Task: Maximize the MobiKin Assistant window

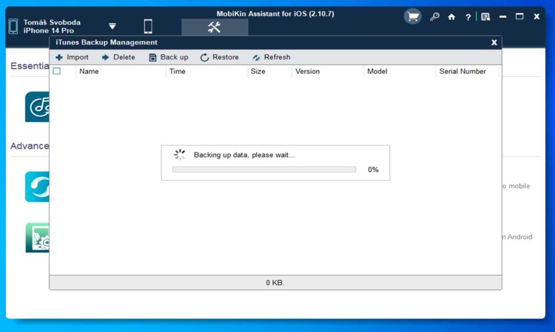Action: [x=519, y=16]
